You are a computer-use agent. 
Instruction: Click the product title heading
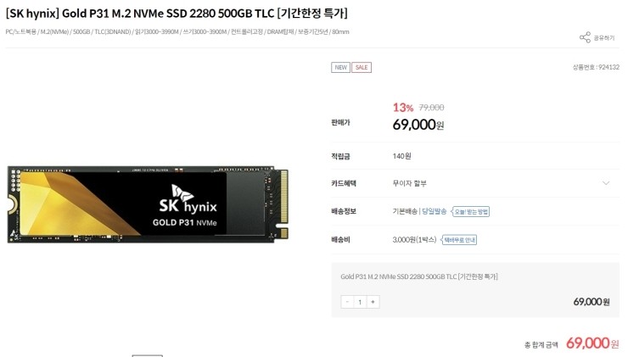[x=177, y=14]
